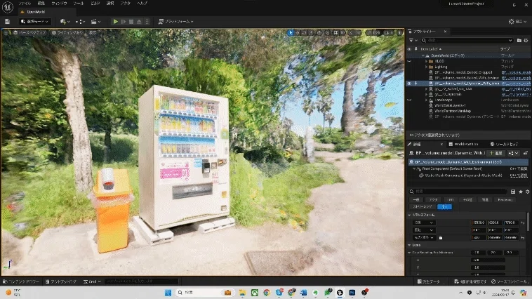Activate the viewport select mode arrow tool

tap(290, 32)
